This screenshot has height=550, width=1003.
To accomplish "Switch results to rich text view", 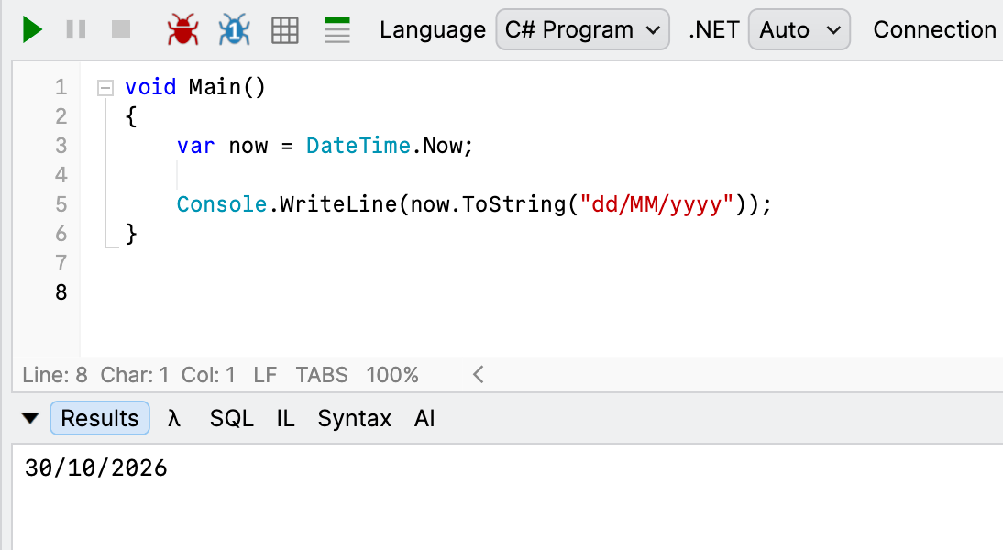I will [337, 30].
